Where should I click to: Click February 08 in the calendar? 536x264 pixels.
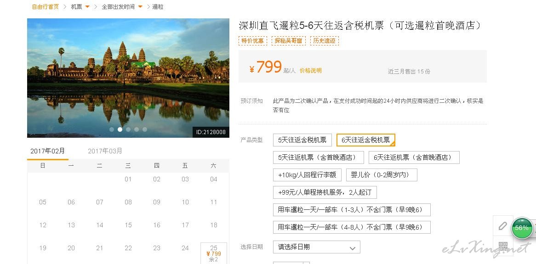click(x=128, y=202)
